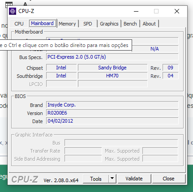
Task: Select the BIOS version R0200E6 field
Action: coord(112,113)
